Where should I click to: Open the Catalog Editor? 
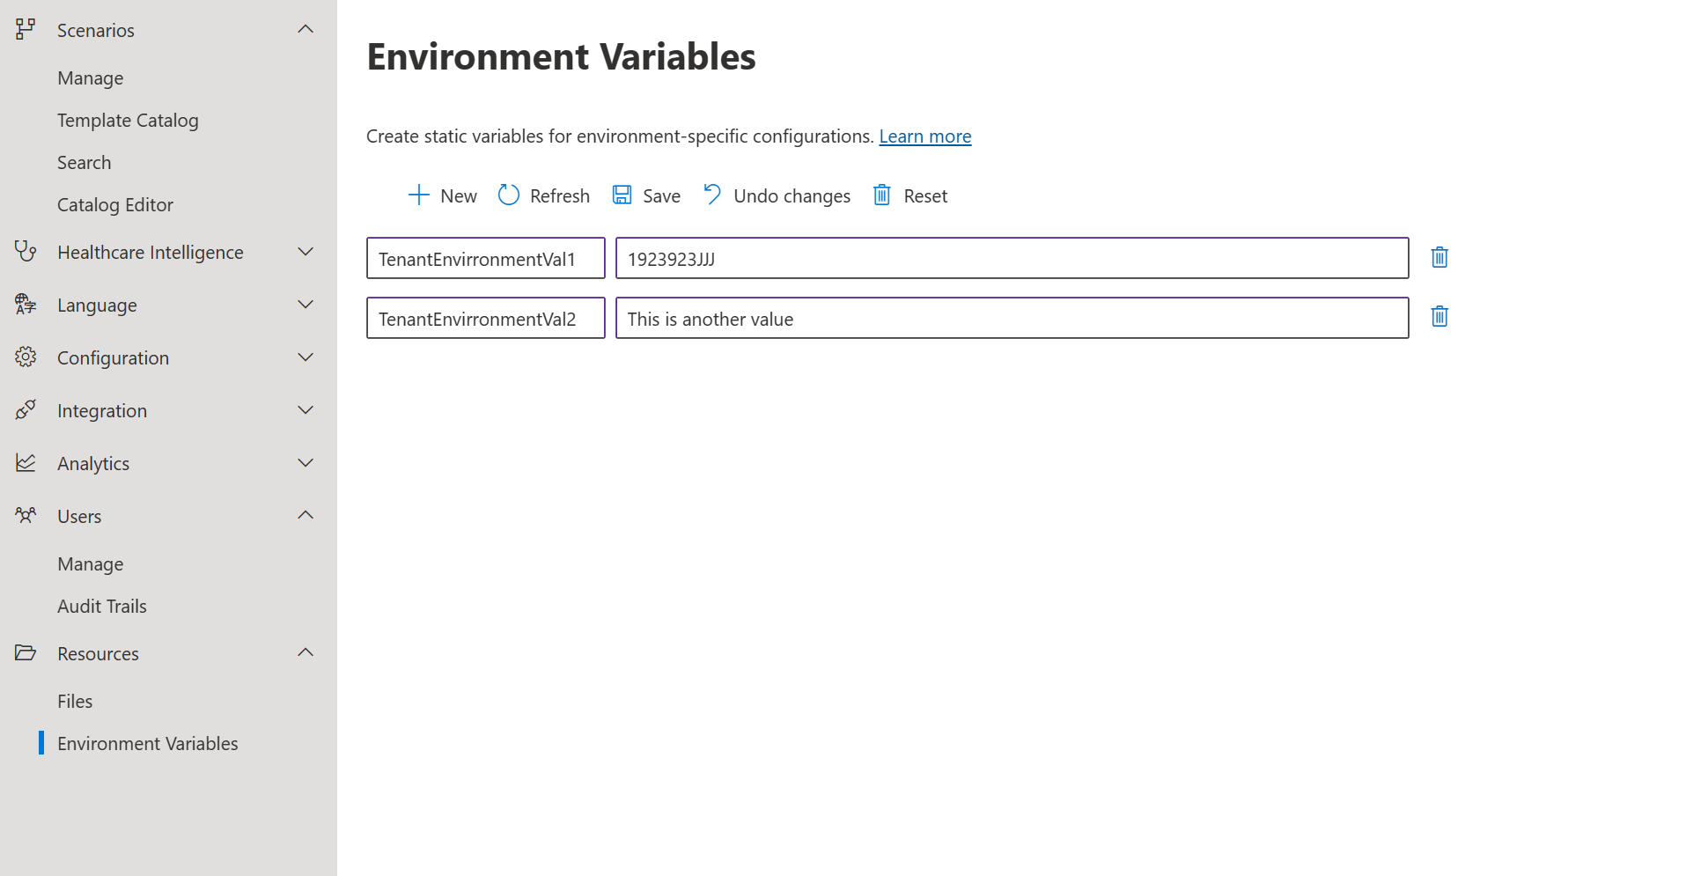(x=115, y=205)
